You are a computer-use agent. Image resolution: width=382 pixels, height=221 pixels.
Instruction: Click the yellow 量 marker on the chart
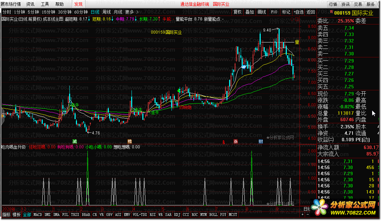297,42
